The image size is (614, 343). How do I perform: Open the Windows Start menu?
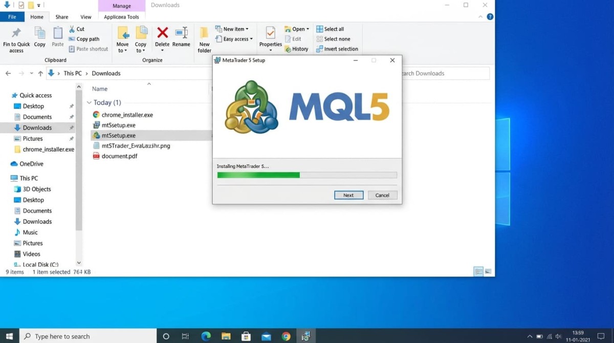click(9, 336)
